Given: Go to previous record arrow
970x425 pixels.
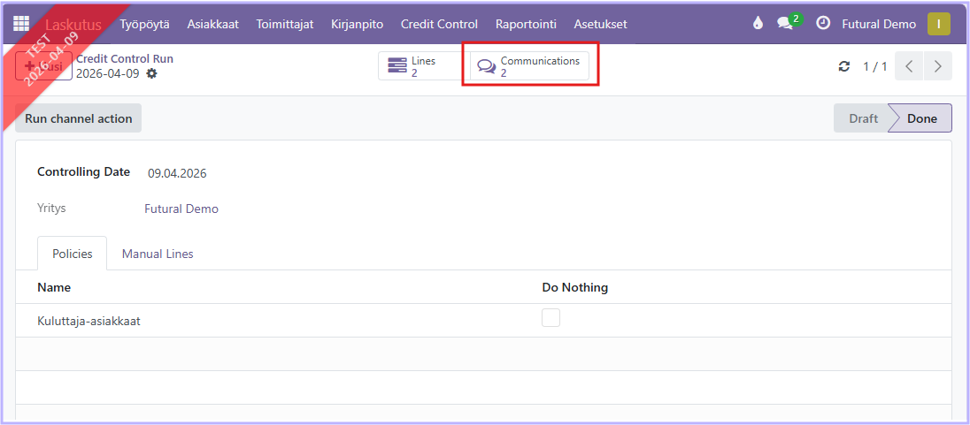Looking at the screenshot, I should [x=909, y=66].
